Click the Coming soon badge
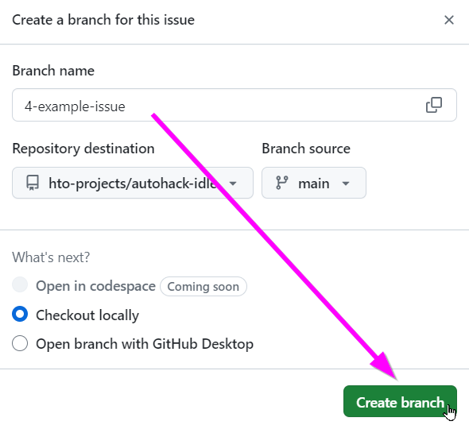469x429 pixels. tap(203, 287)
